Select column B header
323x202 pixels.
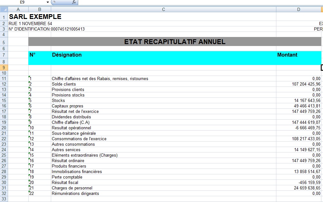click(40, 10)
